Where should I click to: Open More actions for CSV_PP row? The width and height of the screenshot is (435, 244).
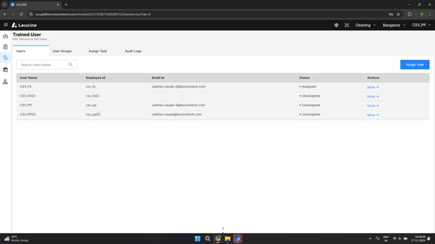[x=372, y=106]
